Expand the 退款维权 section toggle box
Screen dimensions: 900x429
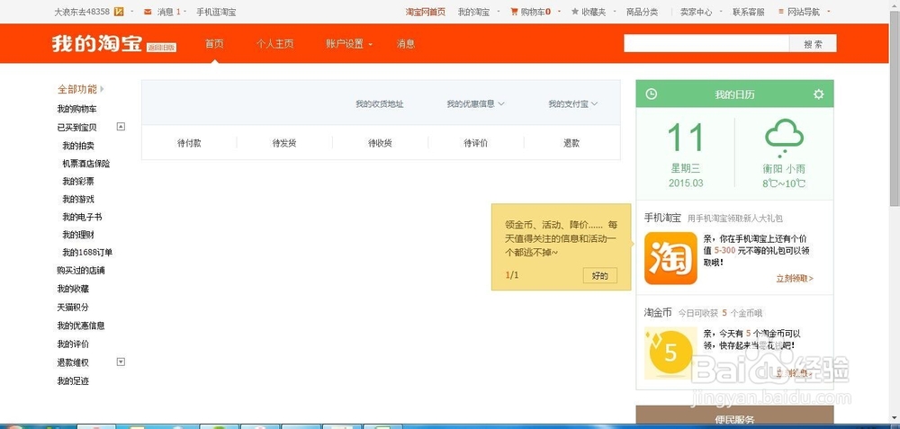click(121, 362)
